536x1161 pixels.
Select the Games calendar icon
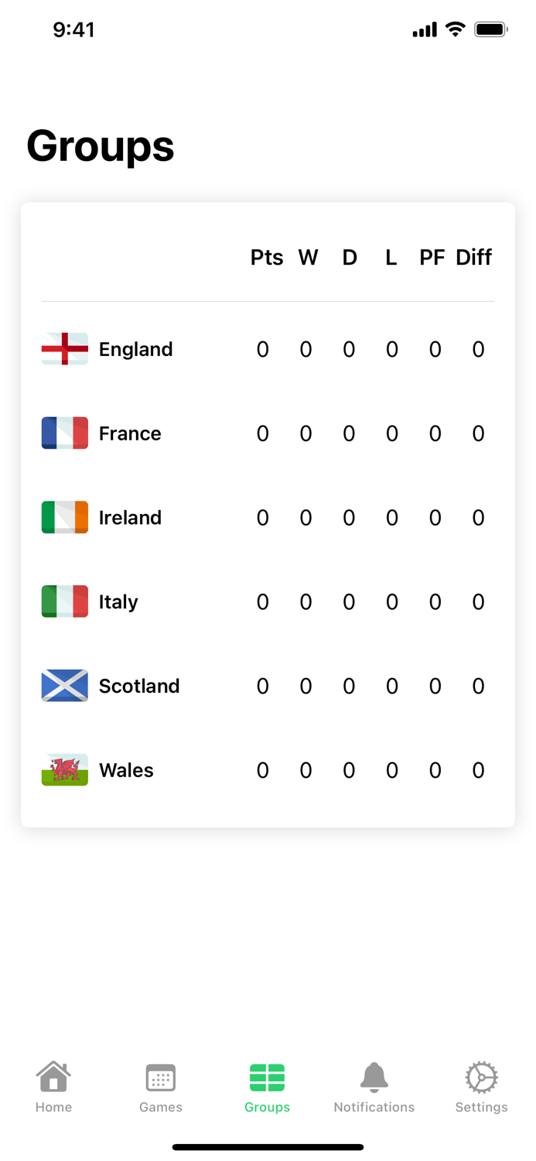pos(160,1076)
